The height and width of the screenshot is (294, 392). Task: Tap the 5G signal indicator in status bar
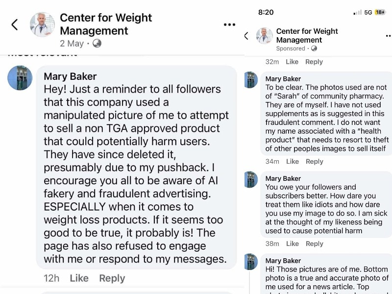point(368,12)
